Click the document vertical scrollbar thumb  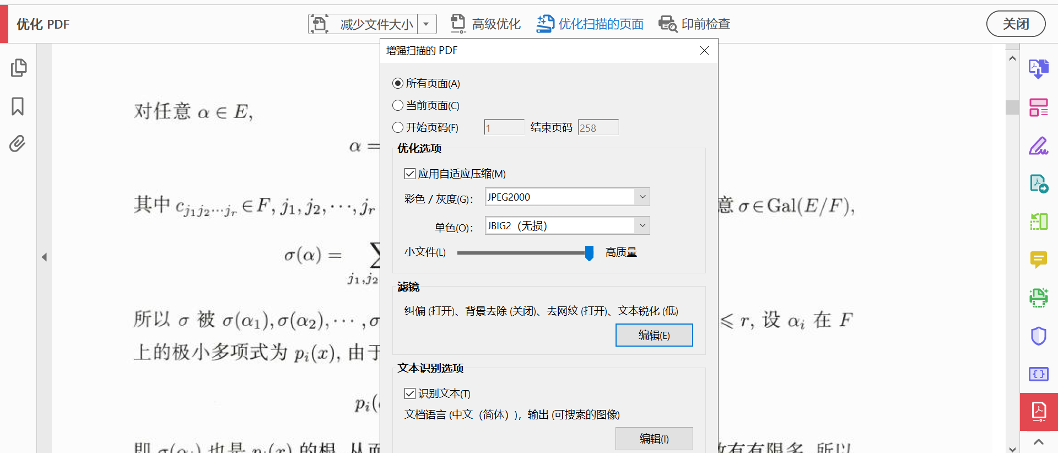[1012, 107]
